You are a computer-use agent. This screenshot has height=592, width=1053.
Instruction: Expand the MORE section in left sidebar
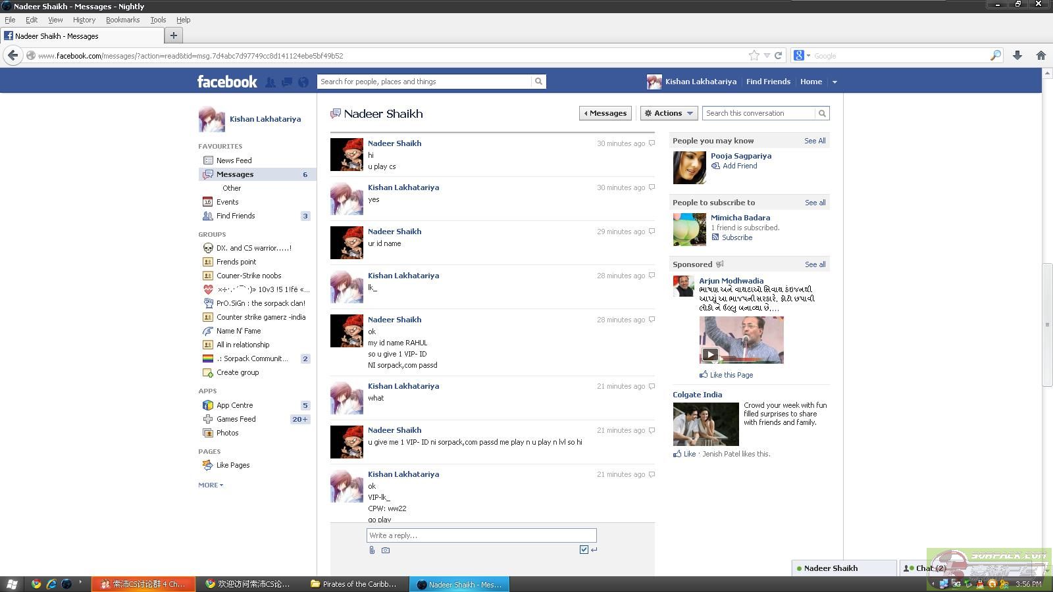(x=211, y=485)
